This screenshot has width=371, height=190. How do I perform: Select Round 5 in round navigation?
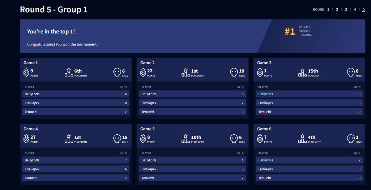364,10
